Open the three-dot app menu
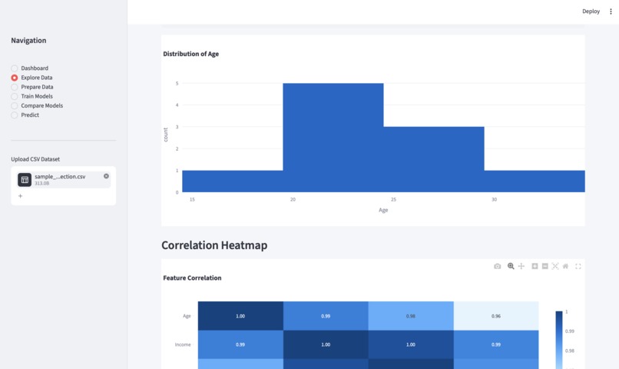The height and width of the screenshot is (369, 619). [x=611, y=12]
